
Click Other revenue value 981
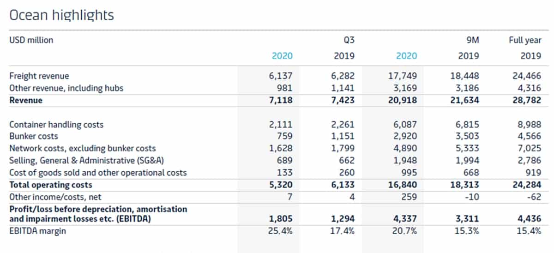(285, 88)
